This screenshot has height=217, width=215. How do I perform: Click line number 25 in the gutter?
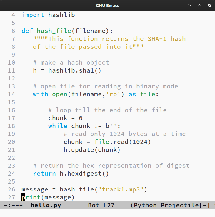[x=11, y=181]
